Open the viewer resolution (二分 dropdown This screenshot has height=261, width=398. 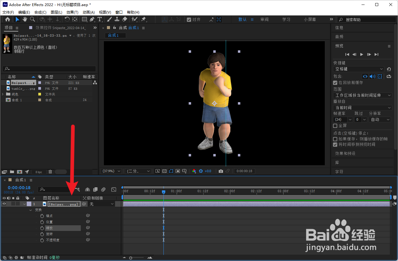[x=138, y=171]
